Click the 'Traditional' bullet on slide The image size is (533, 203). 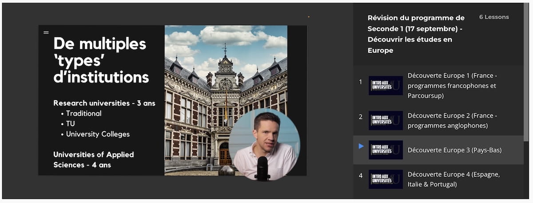[x=84, y=113]
